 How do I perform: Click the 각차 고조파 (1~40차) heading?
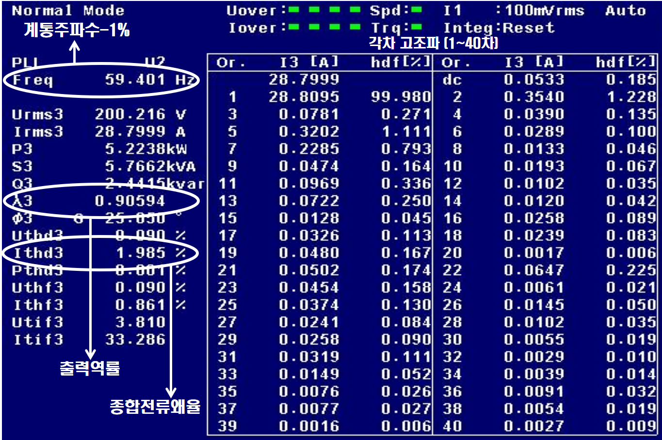433,44
